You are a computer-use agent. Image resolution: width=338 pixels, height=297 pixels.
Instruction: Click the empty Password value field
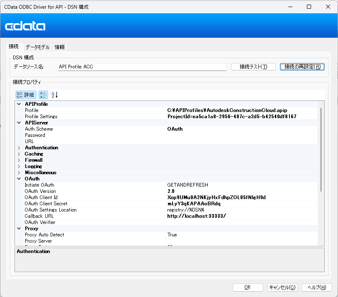tap(242, 135)
